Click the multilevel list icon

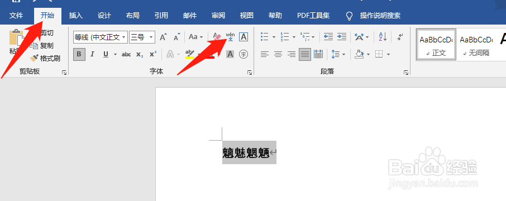point(304,37)
